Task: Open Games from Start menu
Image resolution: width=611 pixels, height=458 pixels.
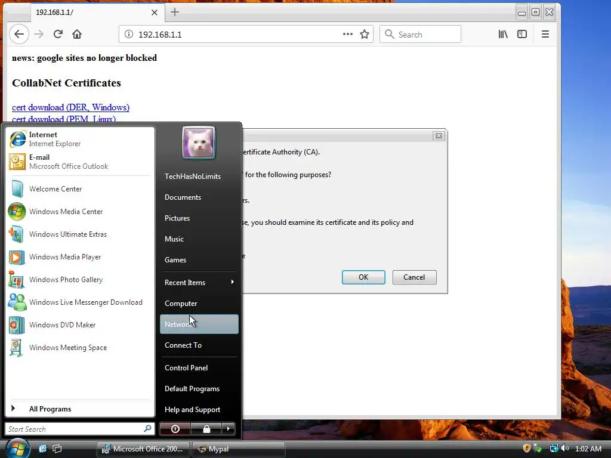Action: pos(199,260)
